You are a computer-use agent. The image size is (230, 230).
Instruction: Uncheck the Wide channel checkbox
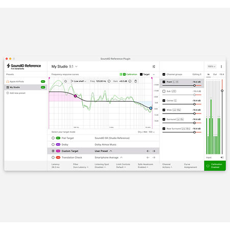click(x=164, y=110)
